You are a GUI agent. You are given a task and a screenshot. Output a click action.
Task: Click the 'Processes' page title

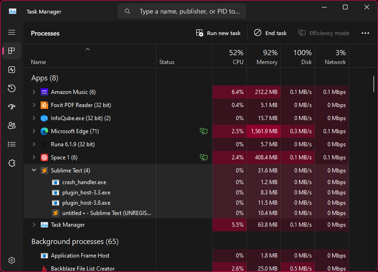coord(45,33)
